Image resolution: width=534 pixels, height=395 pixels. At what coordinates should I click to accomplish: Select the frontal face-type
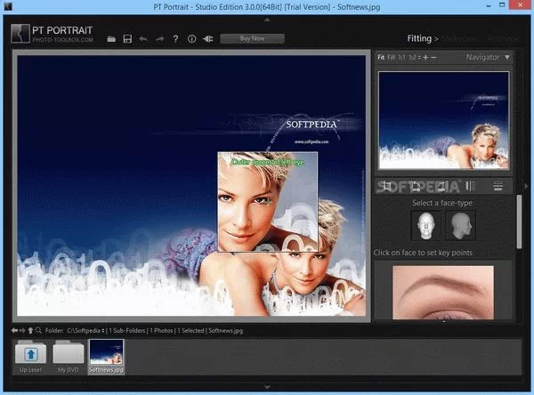(x=425, y=225)
